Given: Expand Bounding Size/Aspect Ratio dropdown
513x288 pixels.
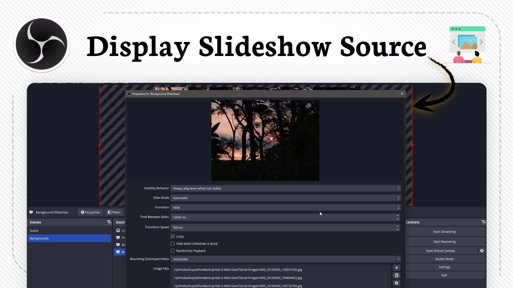Looking at the screenshot, I should click(x=285, y=259).
